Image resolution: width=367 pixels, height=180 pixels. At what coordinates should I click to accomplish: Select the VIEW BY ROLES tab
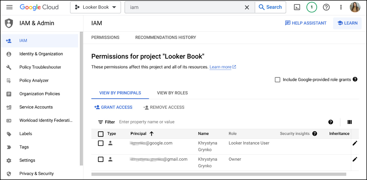click(172, 93)
